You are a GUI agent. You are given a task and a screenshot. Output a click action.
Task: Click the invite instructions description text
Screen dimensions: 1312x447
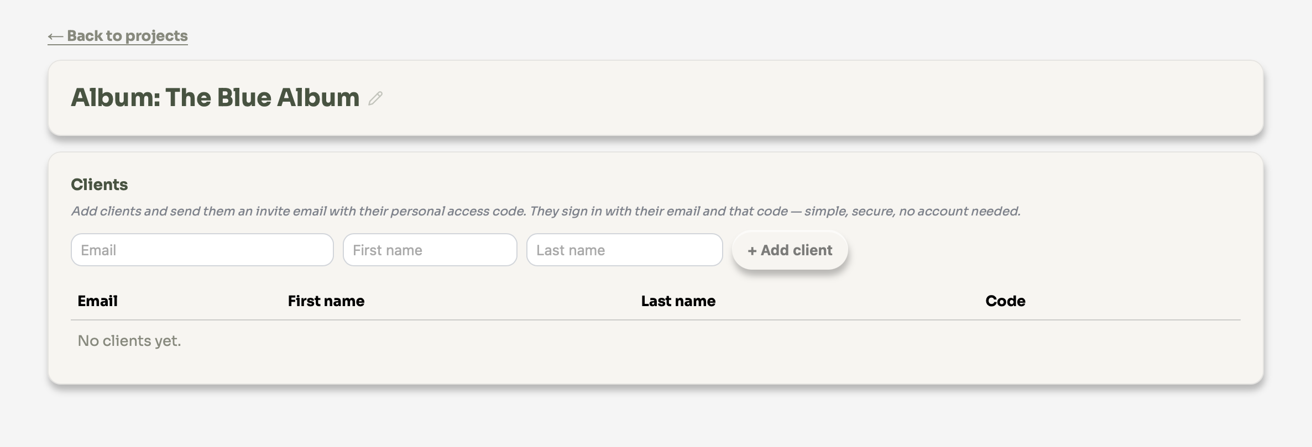tap(545, 211)
